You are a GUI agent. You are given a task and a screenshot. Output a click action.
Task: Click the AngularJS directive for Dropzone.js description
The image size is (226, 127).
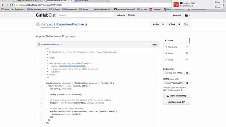(x=56, y=36)
